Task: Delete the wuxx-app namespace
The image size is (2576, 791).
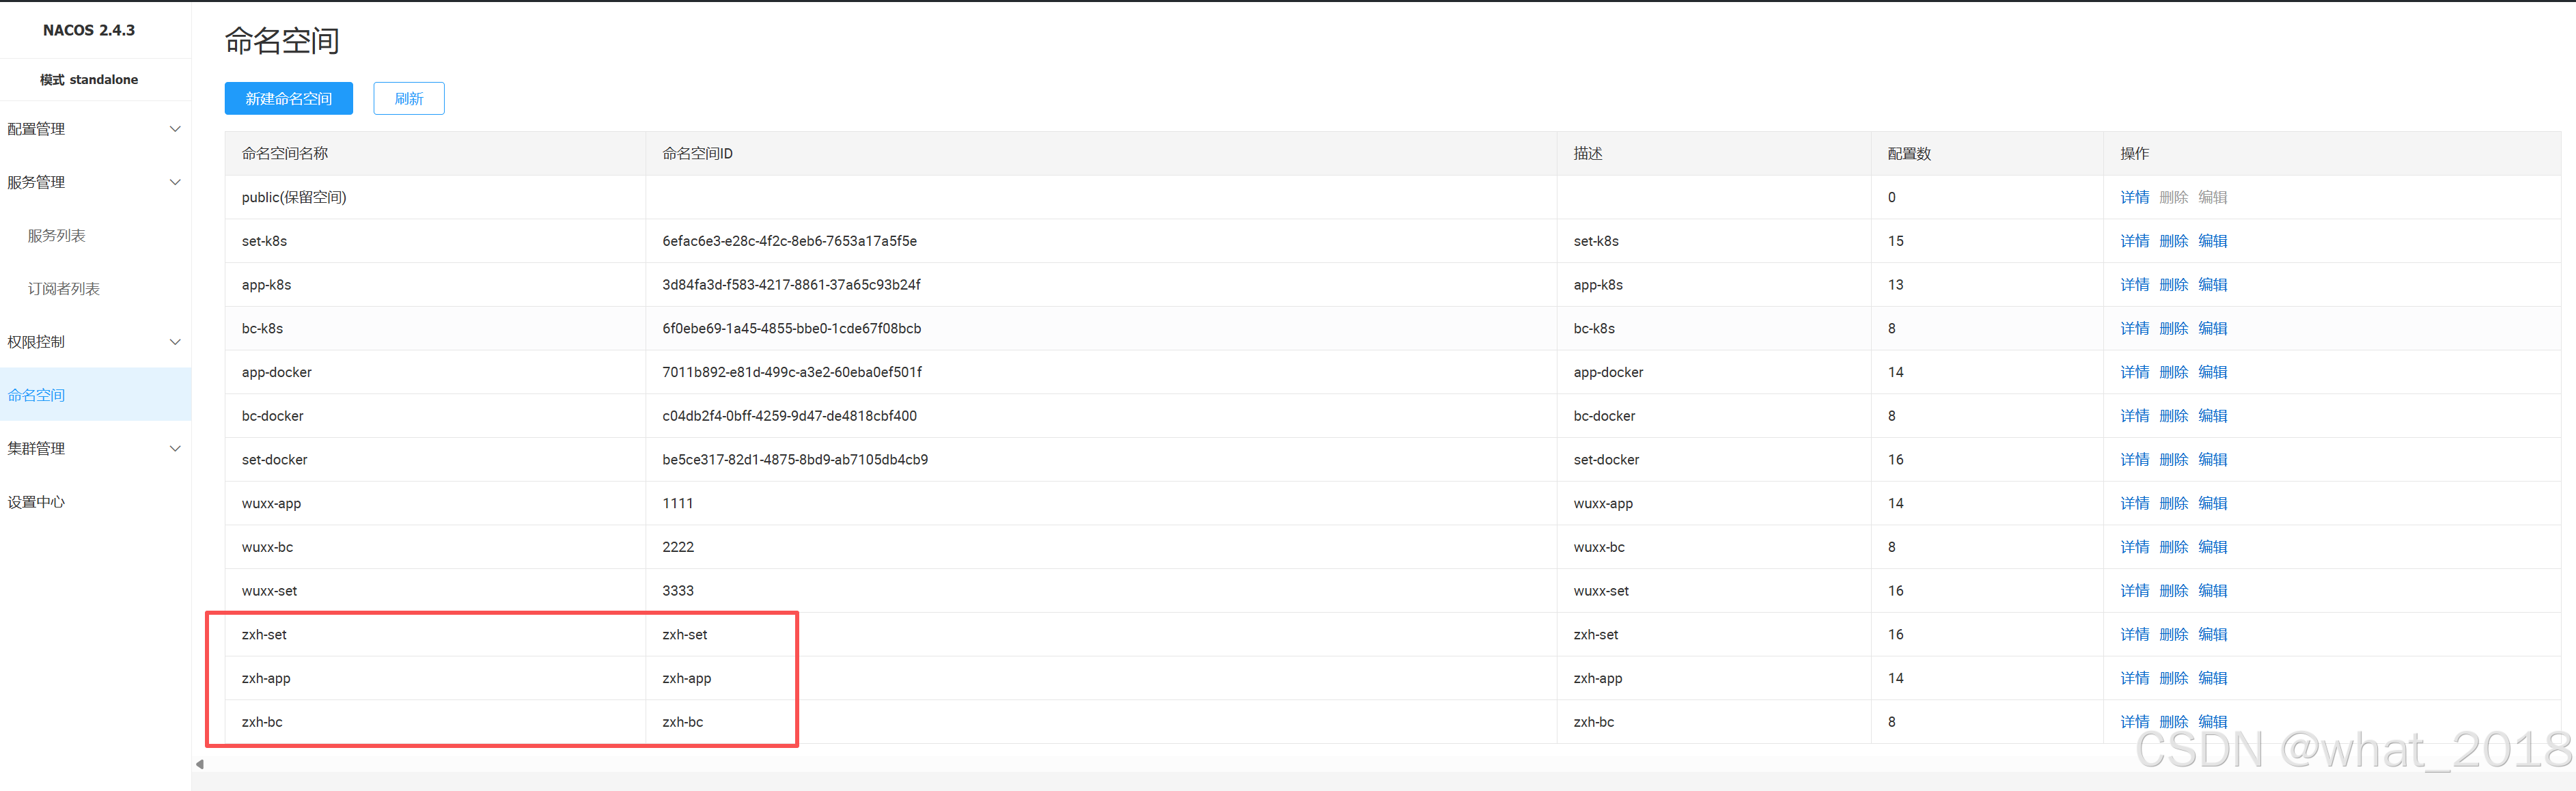Action: [x=2173, y=503]
